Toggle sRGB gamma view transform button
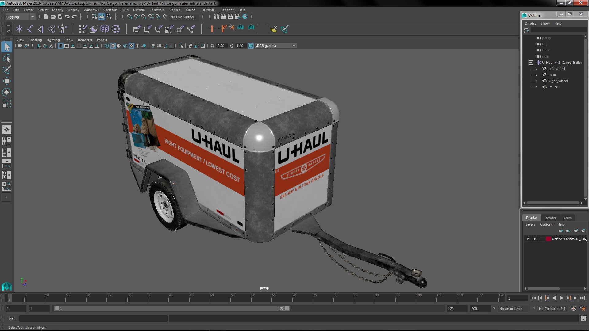 tap(251, 46)
